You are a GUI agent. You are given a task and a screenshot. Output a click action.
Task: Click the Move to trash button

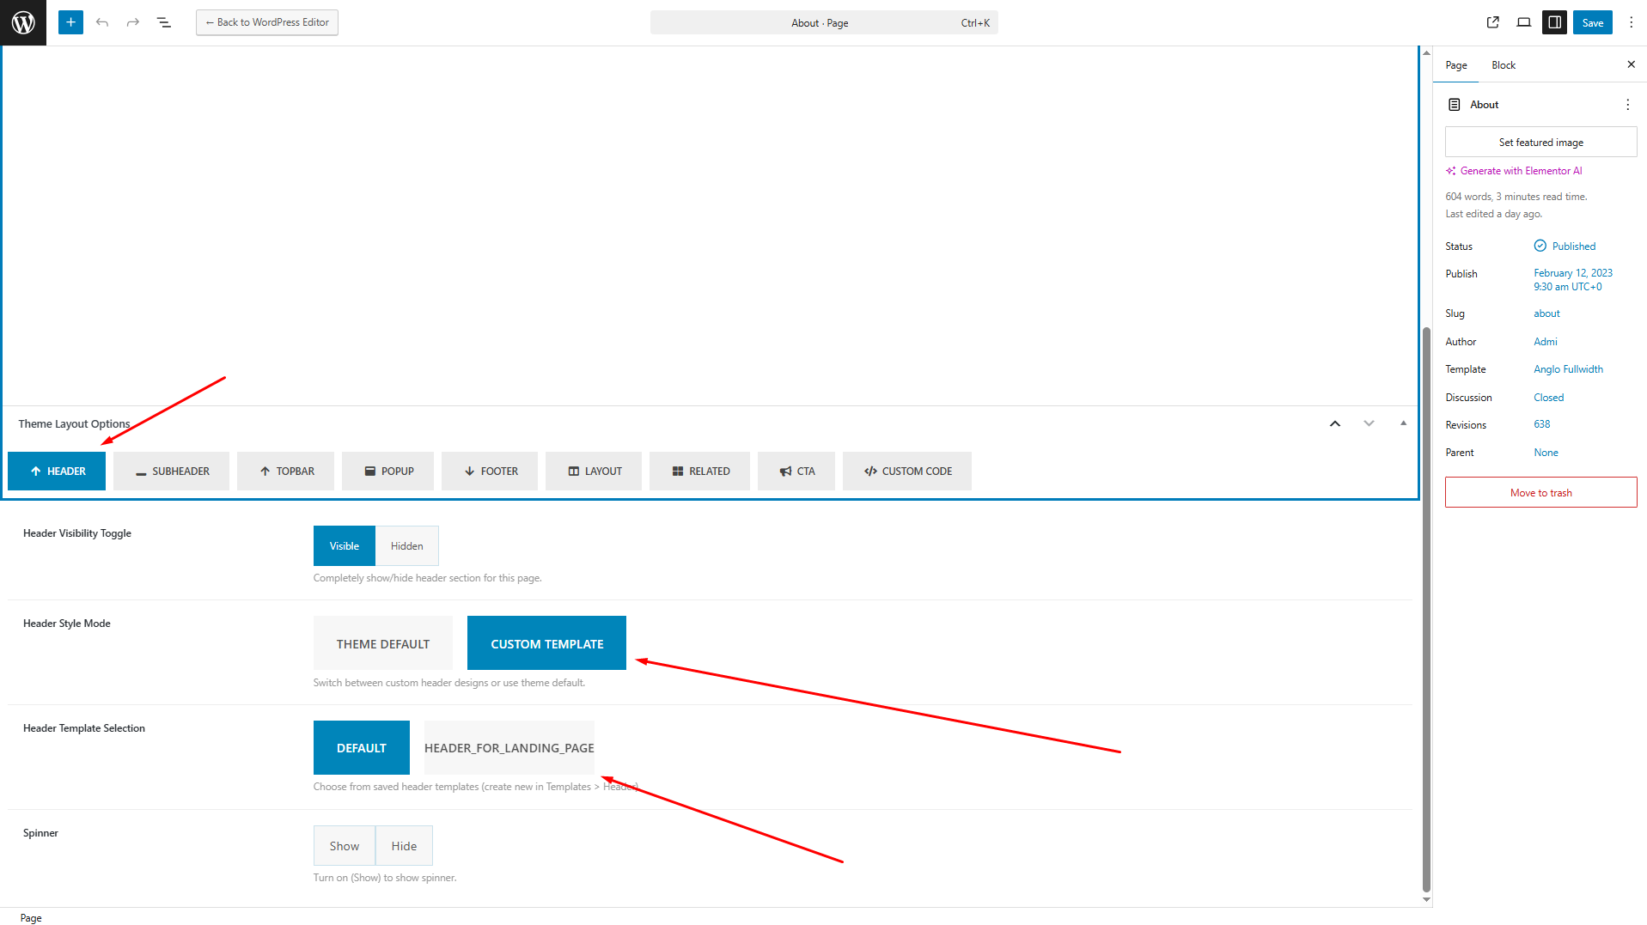1540,493
